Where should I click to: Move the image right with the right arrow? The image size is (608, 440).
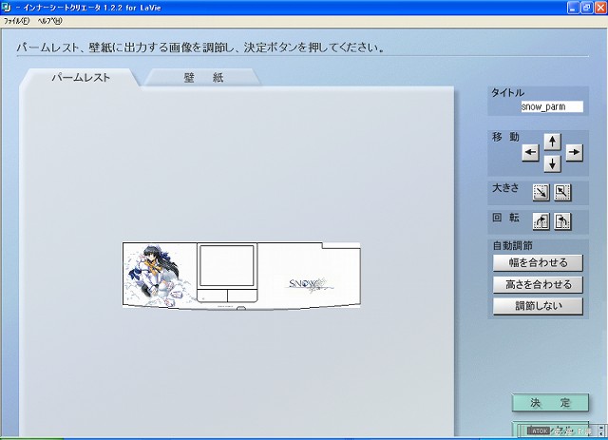(x=574, y=152)
